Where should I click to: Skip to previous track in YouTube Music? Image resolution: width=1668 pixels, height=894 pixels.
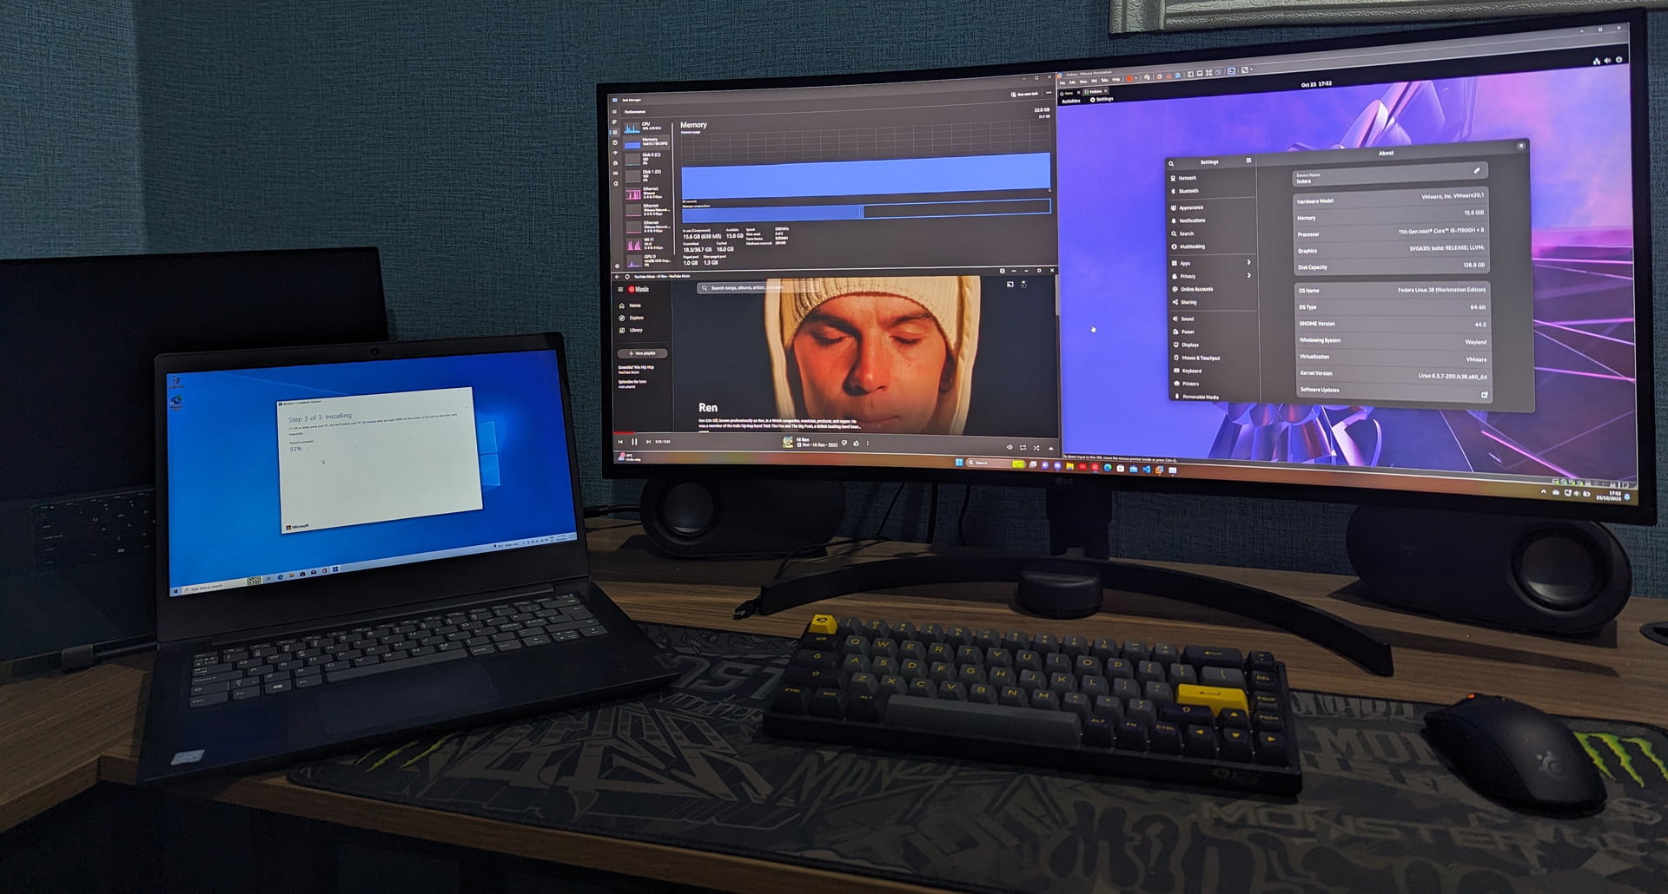[x=620, y=442]
